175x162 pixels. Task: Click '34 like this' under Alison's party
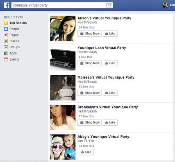pyautogui.click(x=86, y=27)
